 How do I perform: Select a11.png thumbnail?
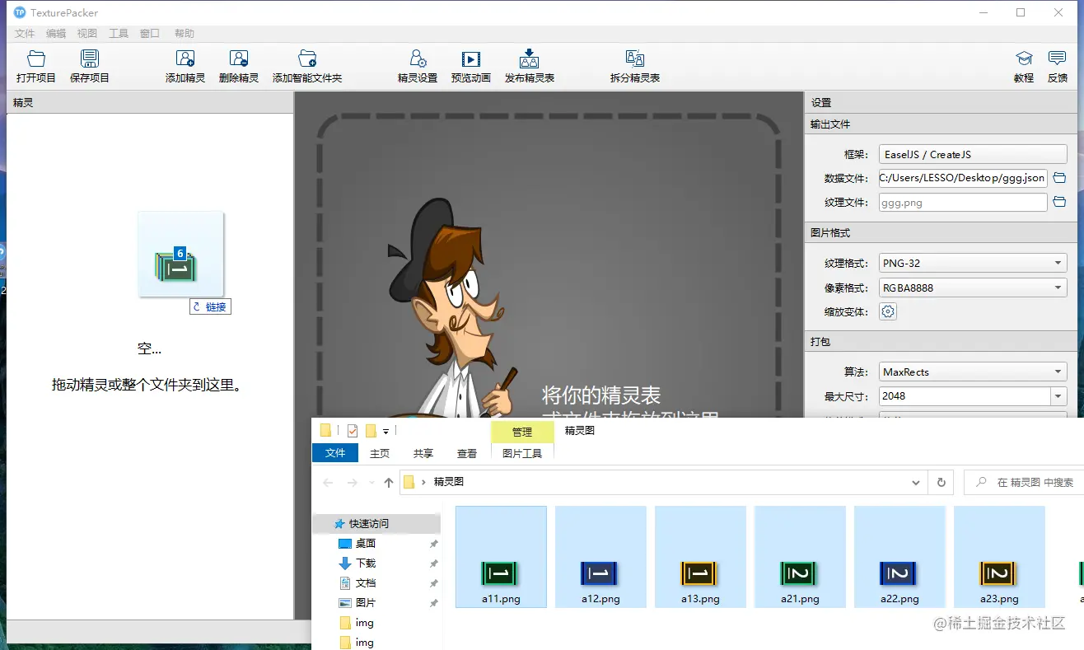click(x=501, y=557)
